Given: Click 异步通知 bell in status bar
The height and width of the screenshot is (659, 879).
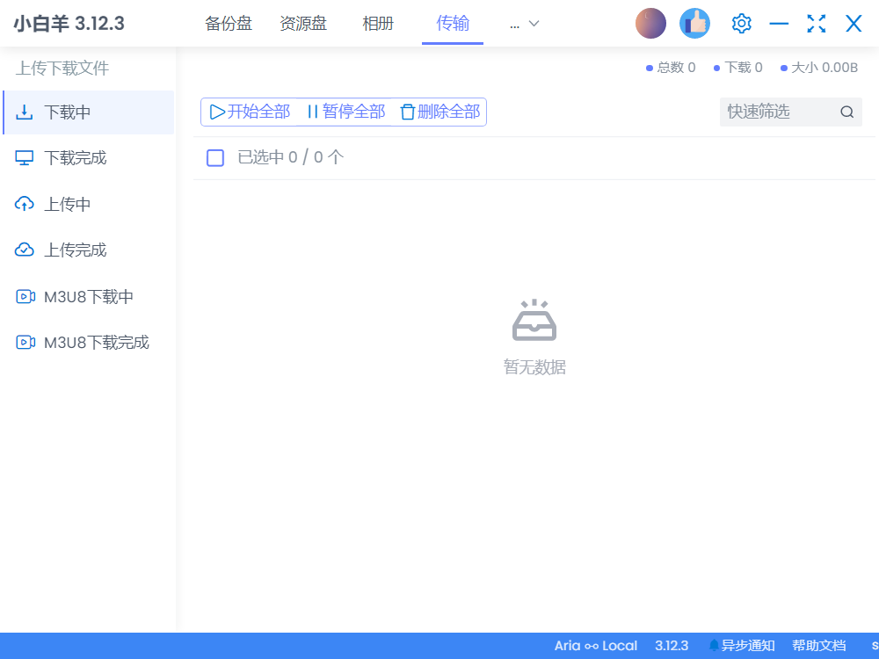Looking at the screenshot, I should point(742,646).
